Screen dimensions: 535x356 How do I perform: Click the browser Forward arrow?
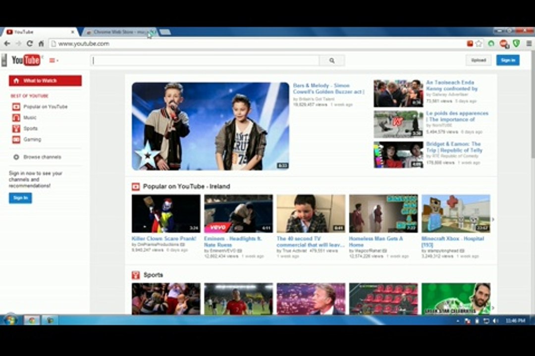click(18, 44)
